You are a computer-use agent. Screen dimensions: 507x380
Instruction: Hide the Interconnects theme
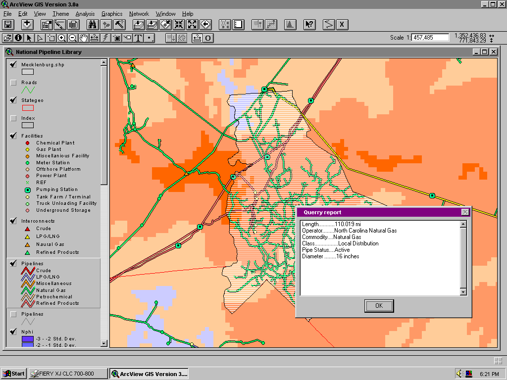point(13,221)
